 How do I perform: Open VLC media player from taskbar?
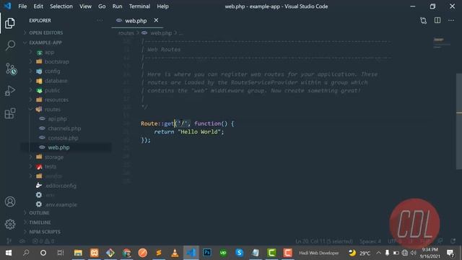pos(175,253)
